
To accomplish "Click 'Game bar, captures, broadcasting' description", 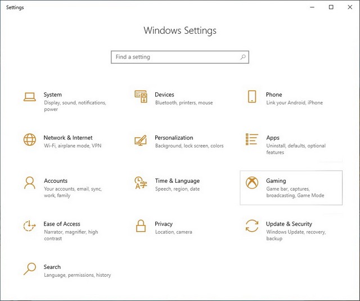I will 295,192.
